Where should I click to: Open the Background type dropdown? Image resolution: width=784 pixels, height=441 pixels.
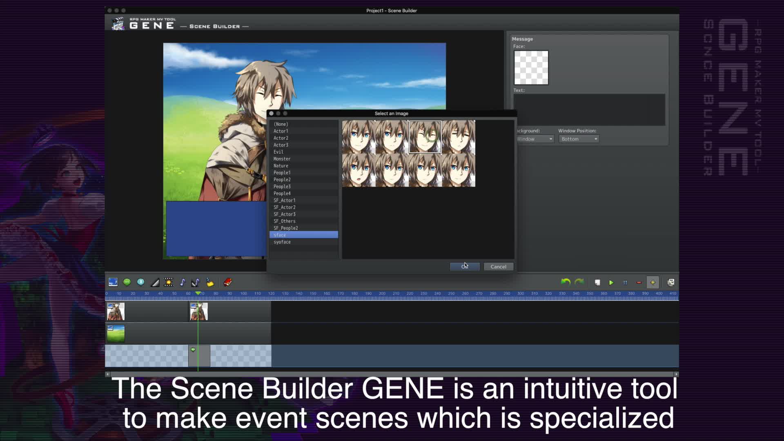[534, 139]
